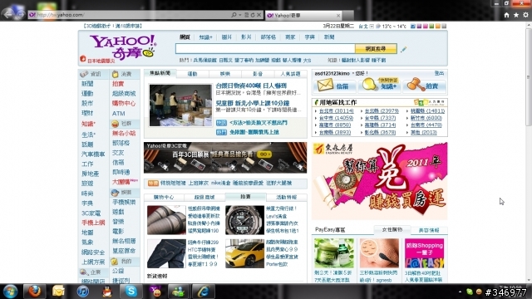Open Yahoo Messenger icon in the taskbar
532x299 pixels.
pos(155,292)
